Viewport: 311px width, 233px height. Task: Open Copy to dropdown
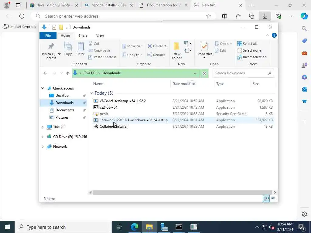point(132,55)
